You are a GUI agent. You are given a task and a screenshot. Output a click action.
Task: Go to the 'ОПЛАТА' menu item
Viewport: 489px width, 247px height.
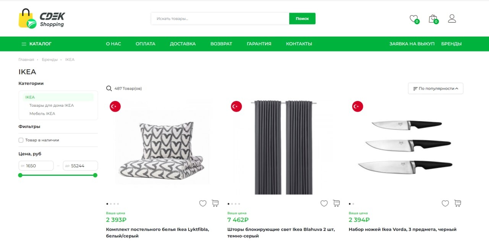tap(145, 44)
